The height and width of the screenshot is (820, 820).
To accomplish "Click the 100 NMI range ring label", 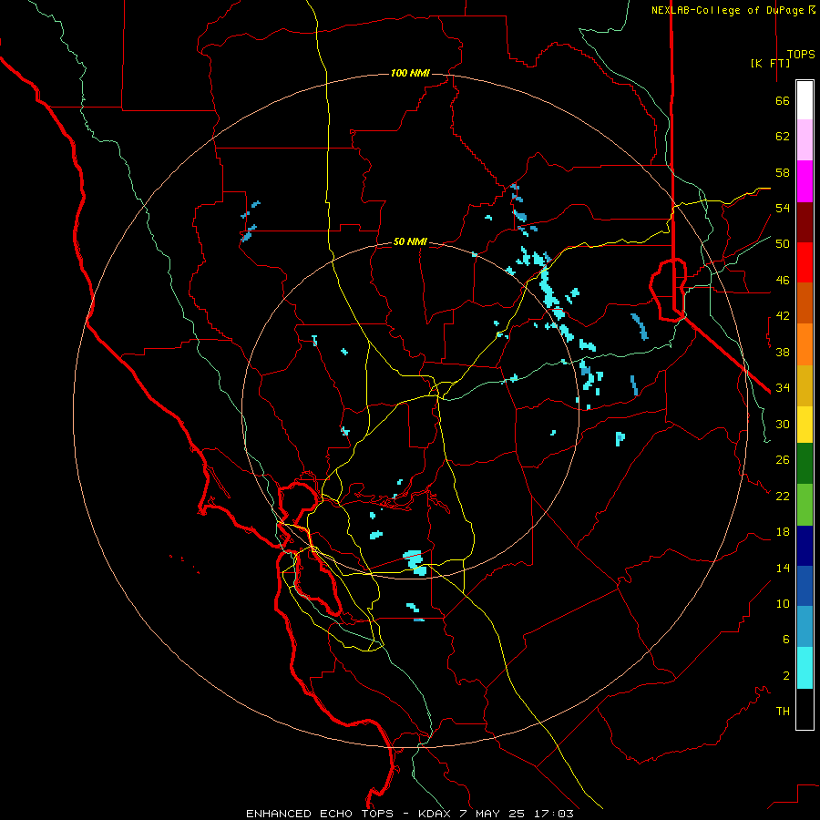I will pos(410,73).
